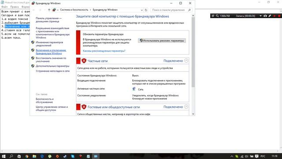Open Разрешение взаимодействия с приложением link
This screenshot has width=282, height=159.
[x=52, y=33]
